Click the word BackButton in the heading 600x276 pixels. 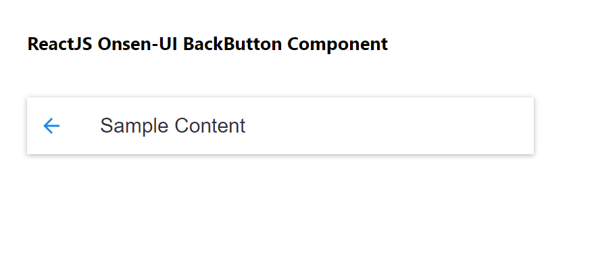[x=232, y=45]
